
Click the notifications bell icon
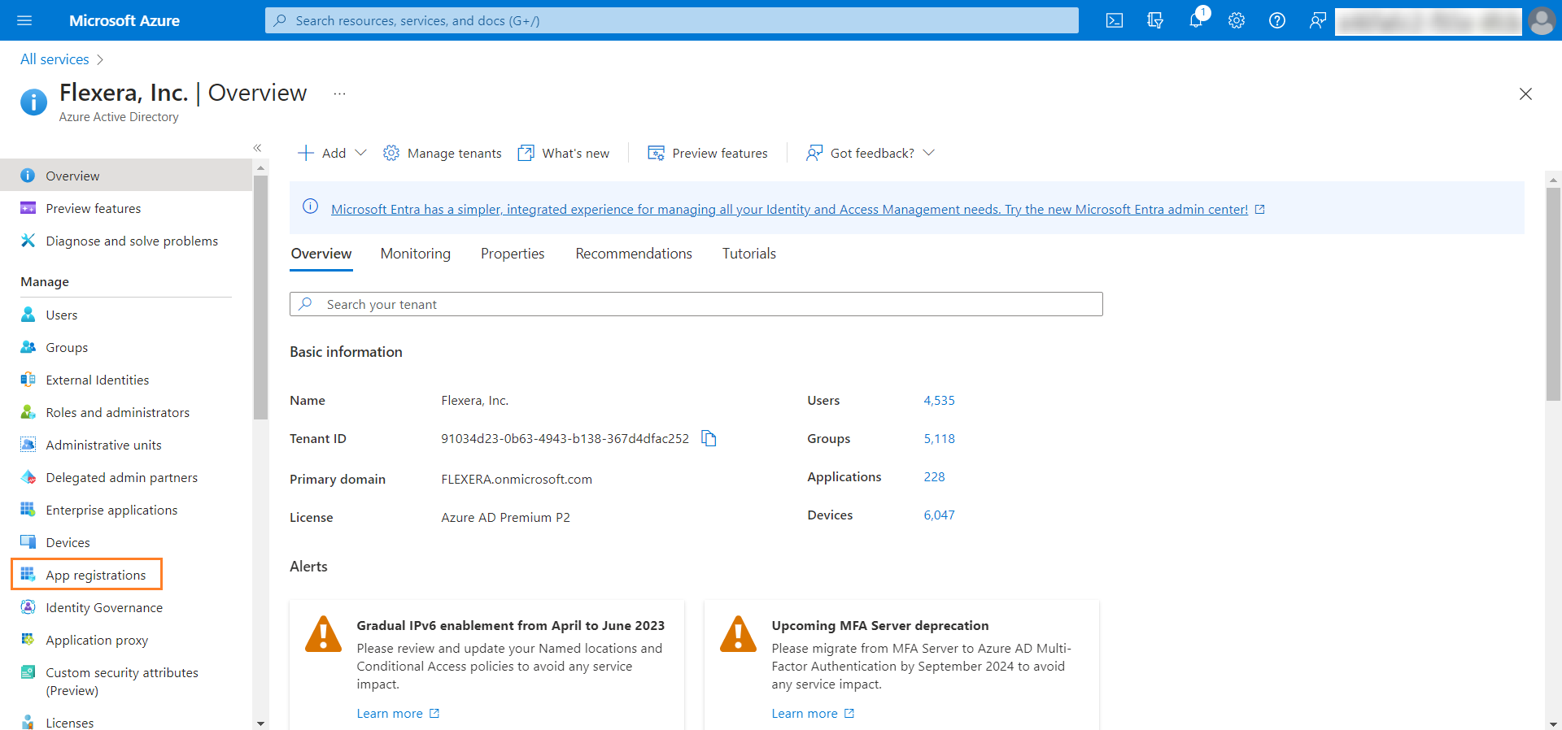coord(1195,20)
